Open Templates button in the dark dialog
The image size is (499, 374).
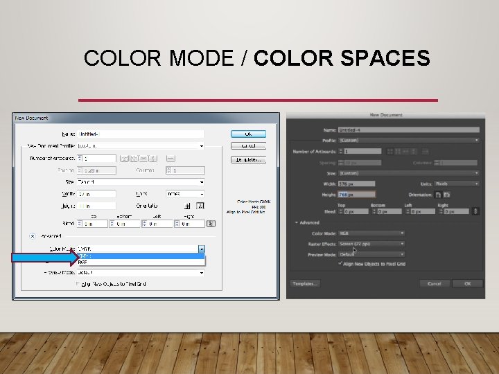click(305, 284)
